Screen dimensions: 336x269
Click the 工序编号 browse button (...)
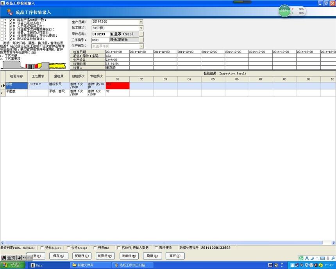pos(141,40)
